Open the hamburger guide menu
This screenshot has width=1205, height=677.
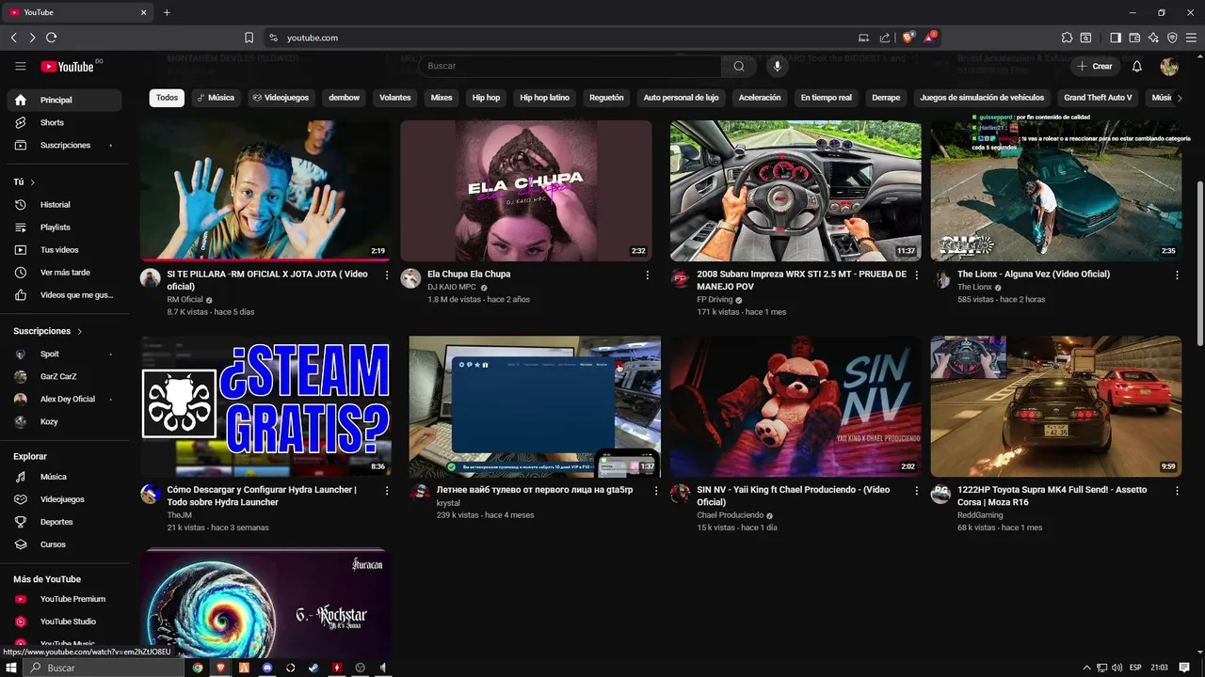point(20,66)
